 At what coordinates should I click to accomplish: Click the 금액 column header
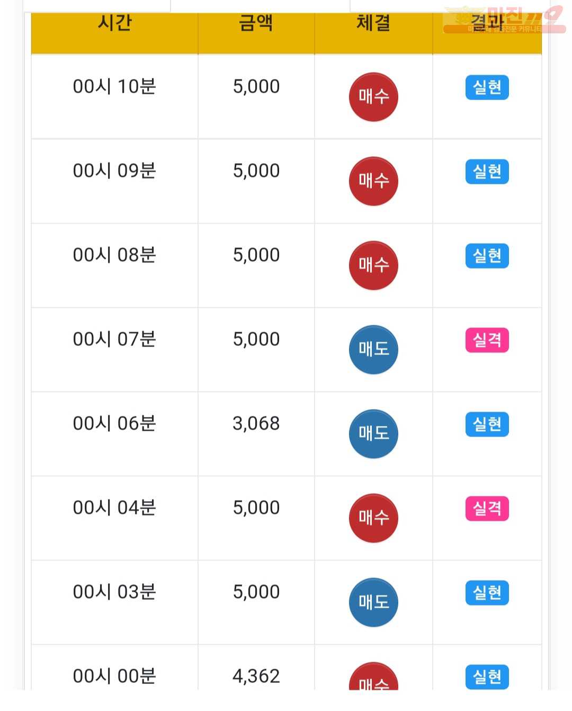pyautogui.click(x=256, y=23)
